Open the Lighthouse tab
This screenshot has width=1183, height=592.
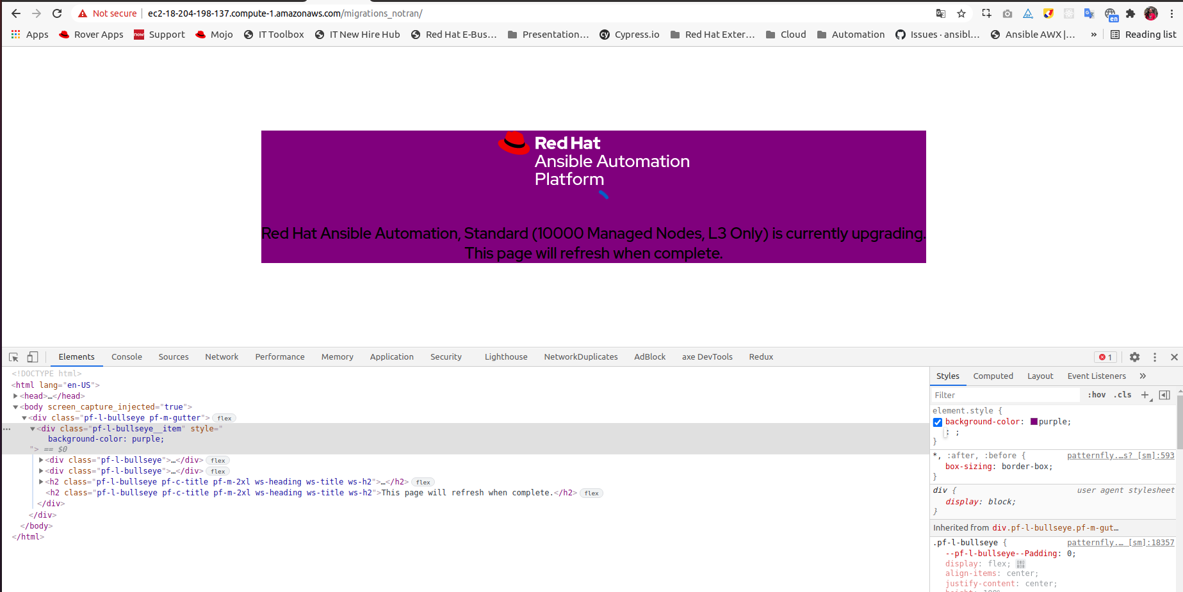click(x=506, y=357)
